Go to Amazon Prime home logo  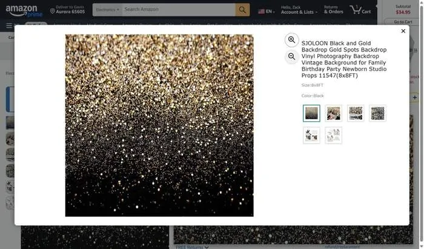(x=24, y=10)
